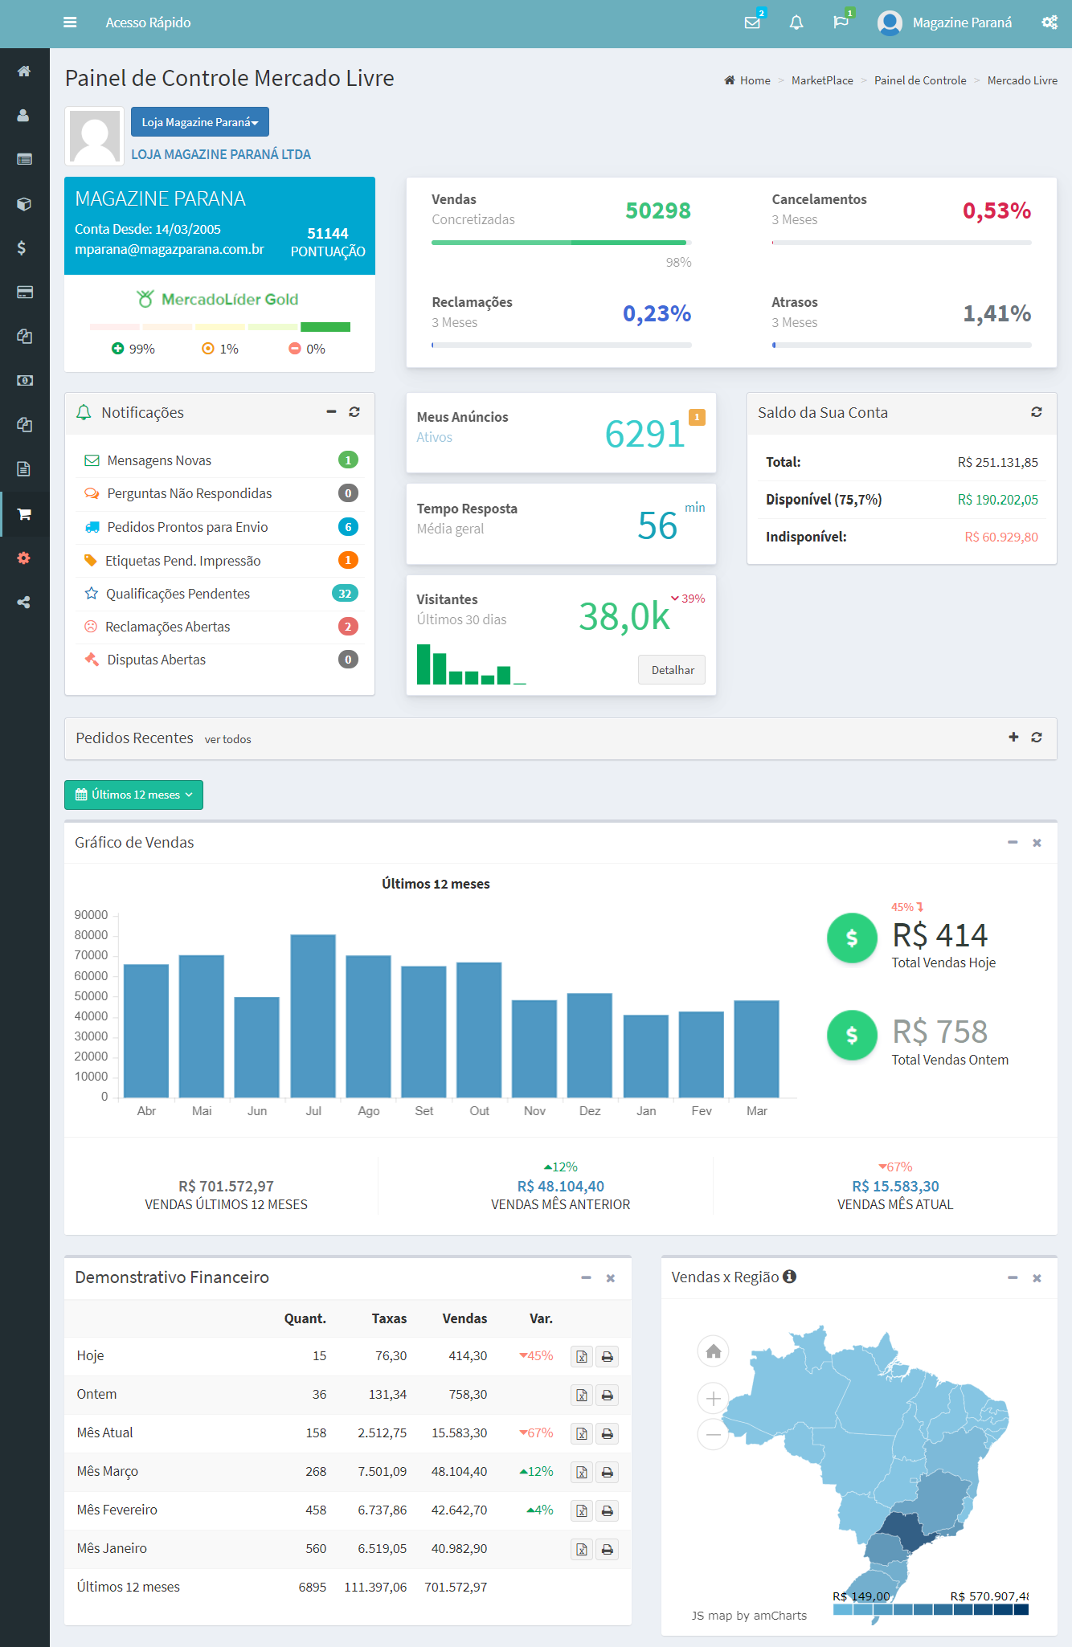This screenshot has height=1647, width=1072.
Task: Collapse the Vendas x Região panel
Action: [x=1013, y=1277]
